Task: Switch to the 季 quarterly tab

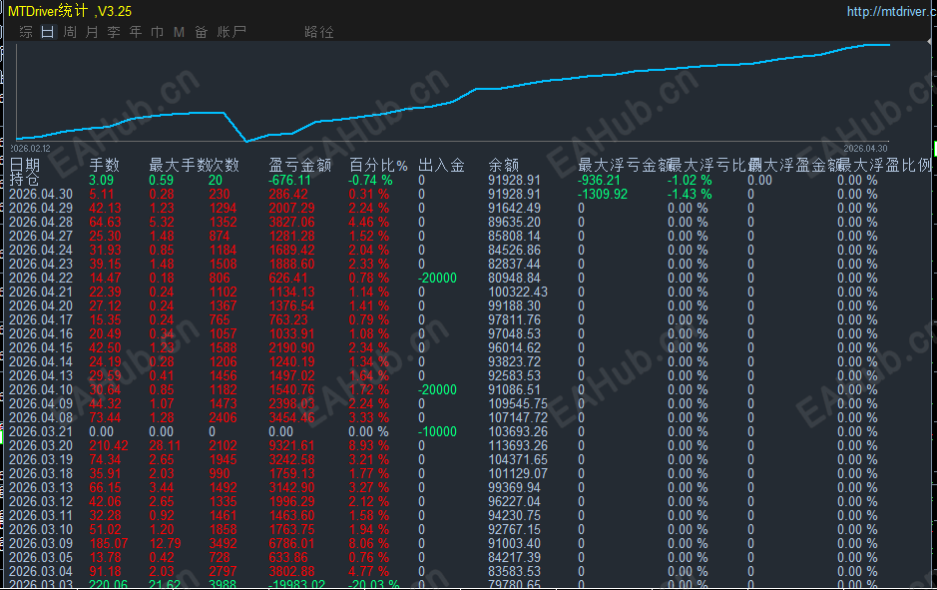Action: [x=114, y=32]
